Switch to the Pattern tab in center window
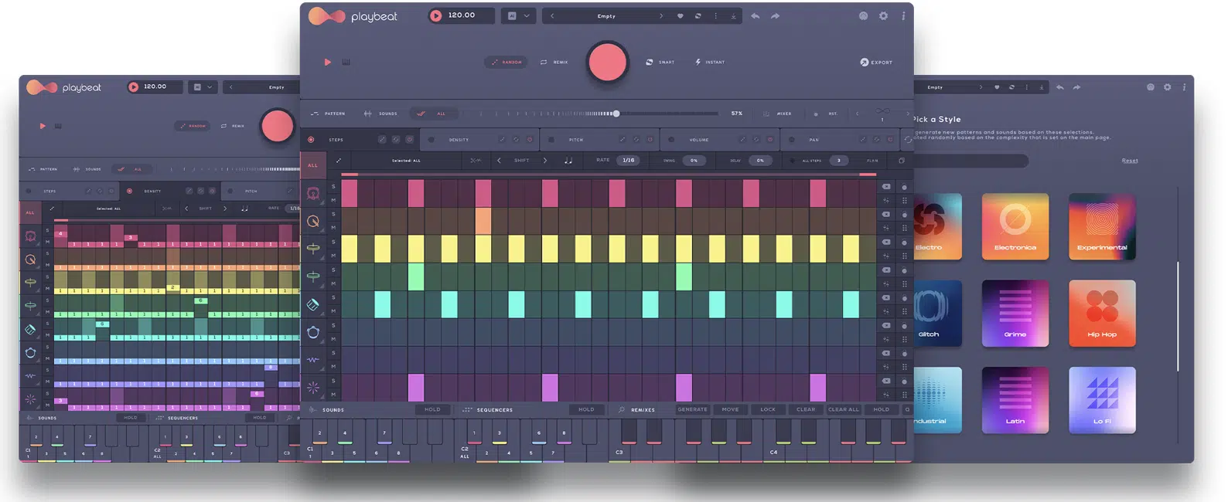The width and height of the screenshot is (1228, 502). coord(329,114)
